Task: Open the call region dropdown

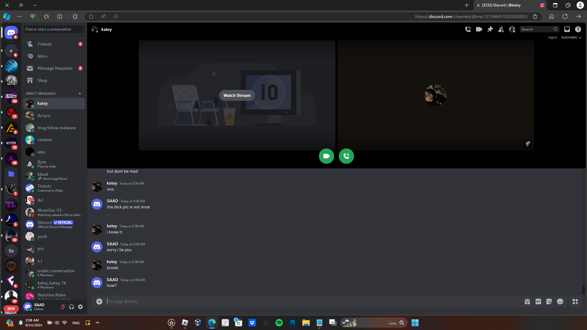Action: point(571,37)
